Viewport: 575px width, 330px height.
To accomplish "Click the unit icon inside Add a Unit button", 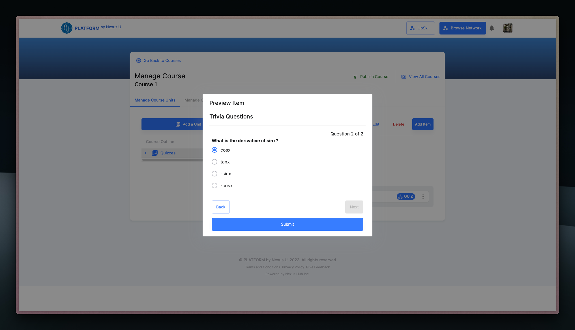I will [178, 124].
